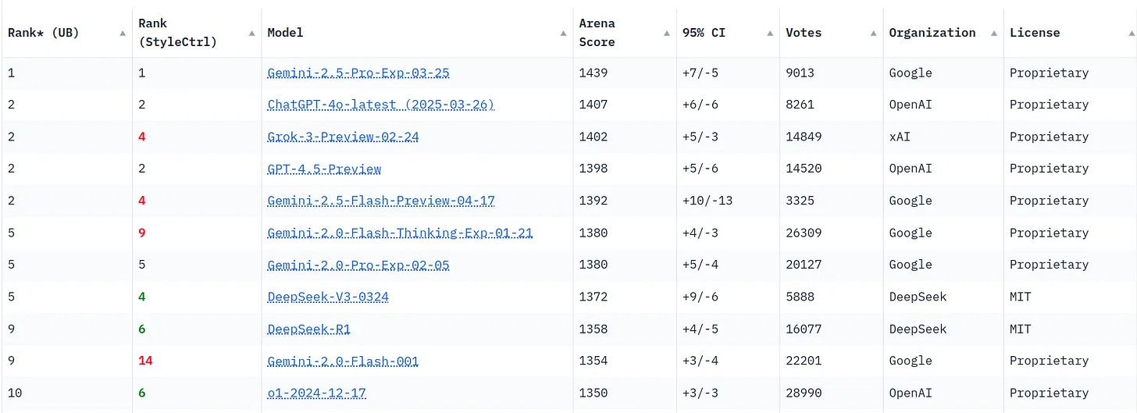Viewport: 1137px width, 413px height.
Task: Sort by Rank (UB) column arrows
Action: pyautogui.click(x=123, y=33)
